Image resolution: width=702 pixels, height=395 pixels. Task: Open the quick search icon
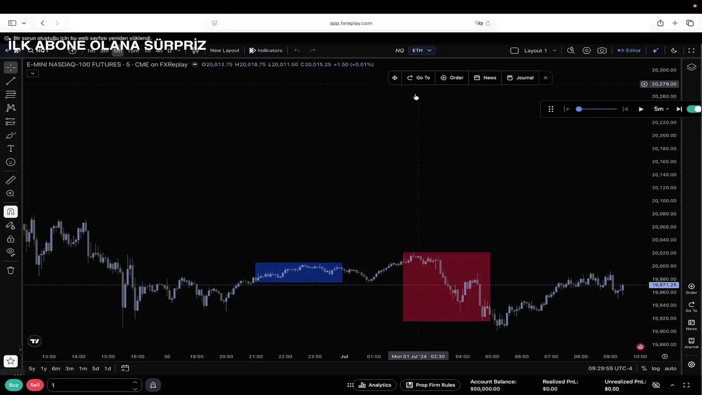tap(570, 50)
